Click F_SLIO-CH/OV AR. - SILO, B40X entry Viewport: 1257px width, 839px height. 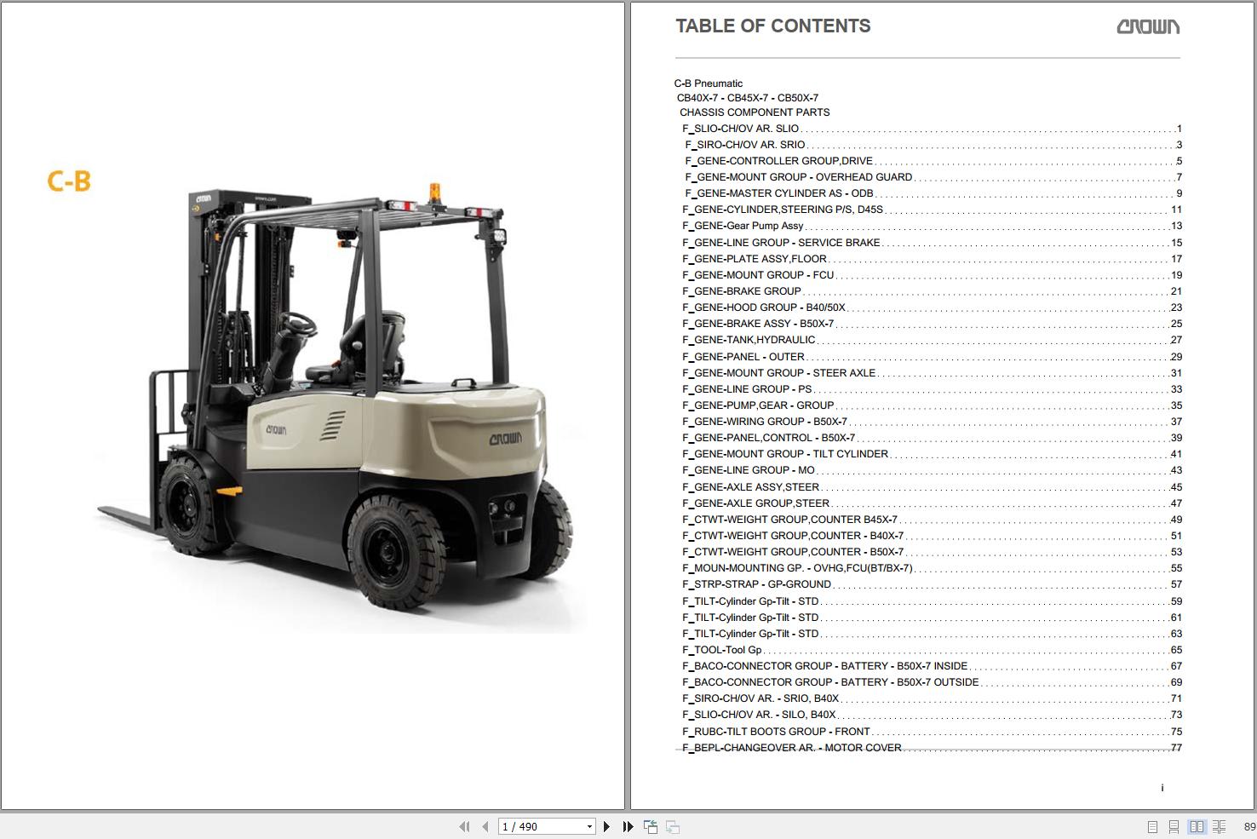(932, 715)
